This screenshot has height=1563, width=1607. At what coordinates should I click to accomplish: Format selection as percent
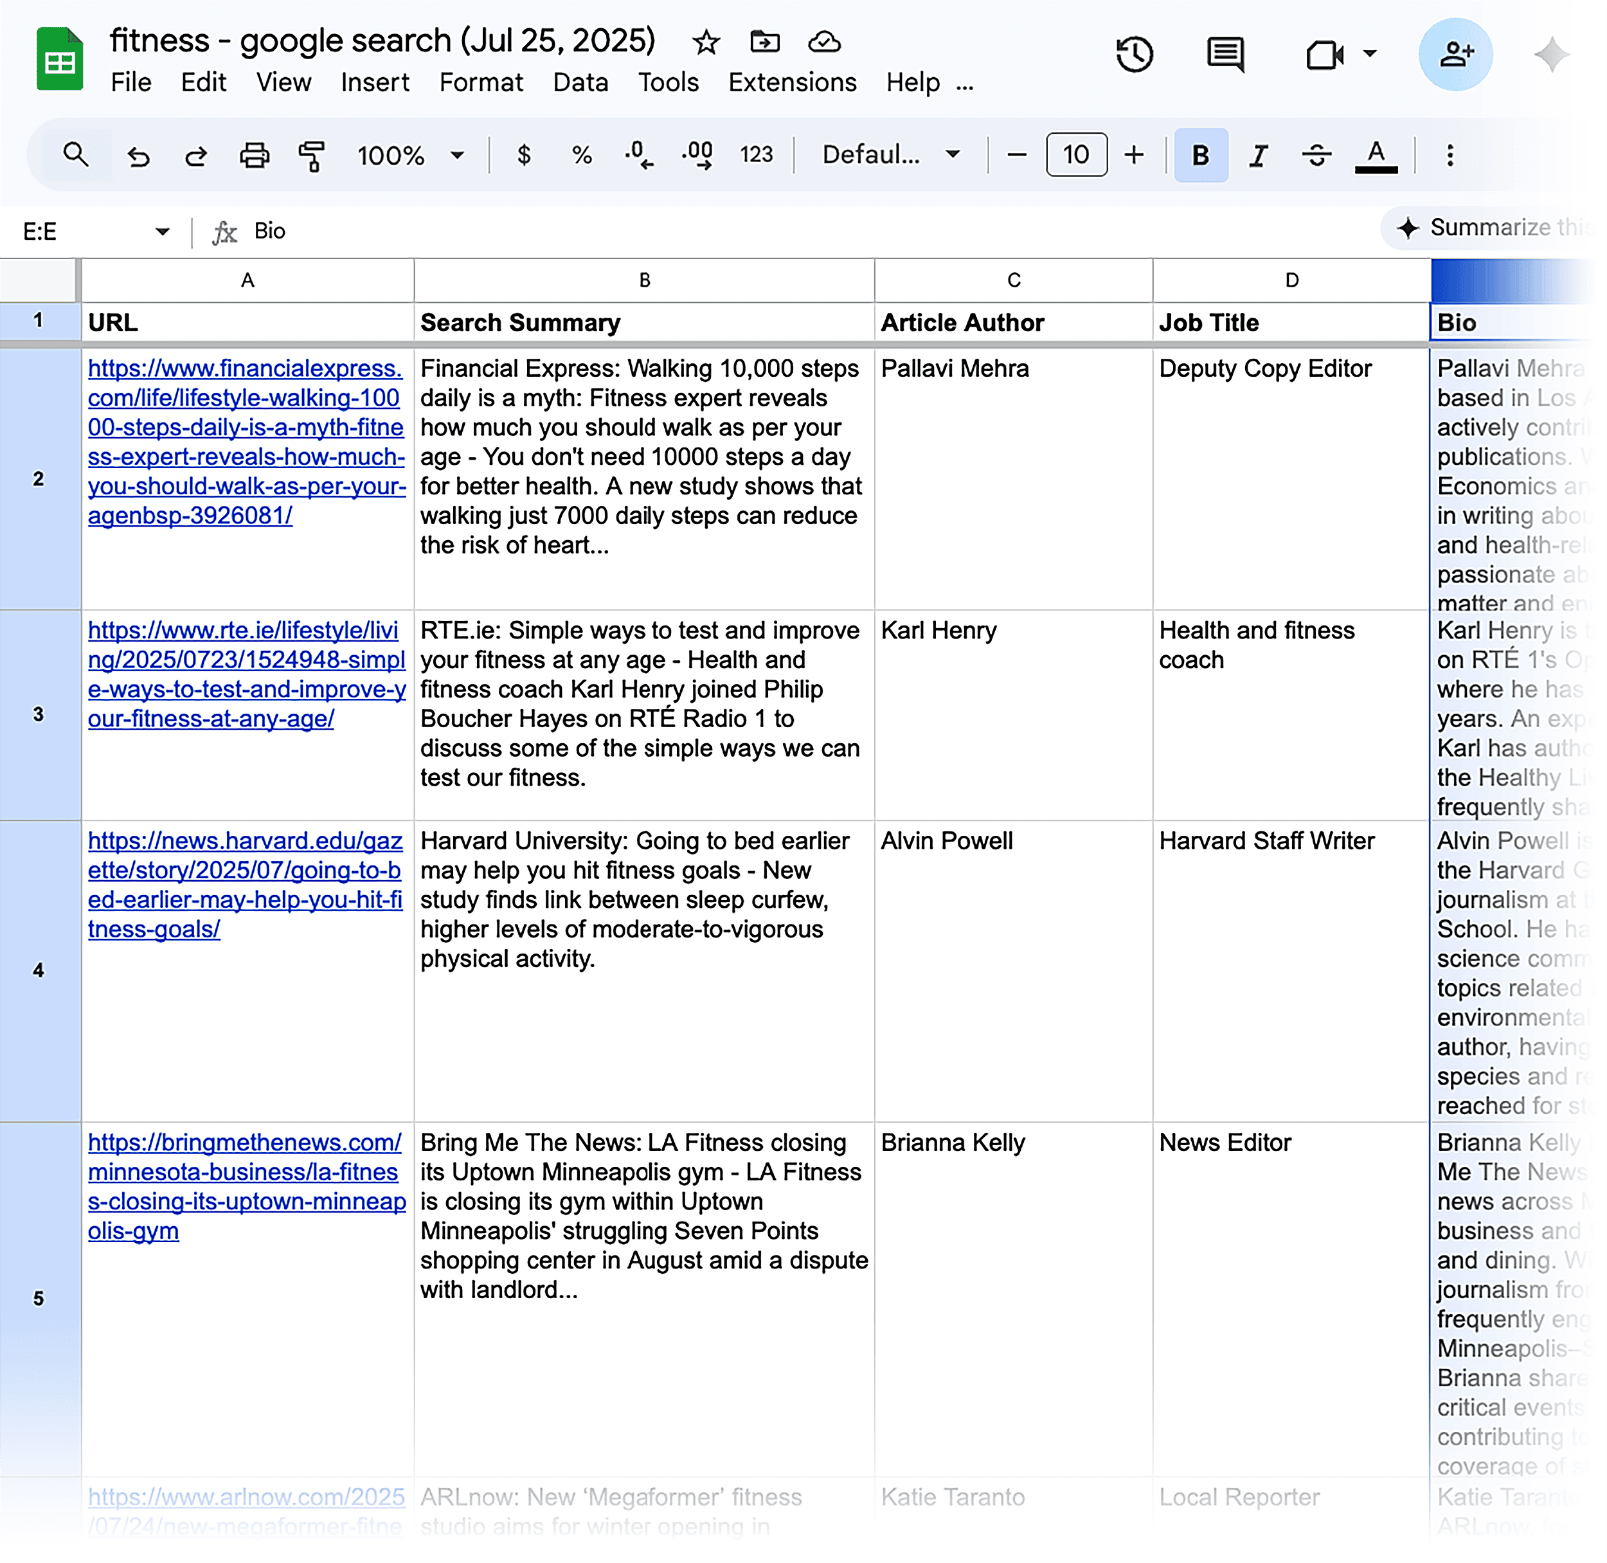pyautogui.click(x=581, y=155)
